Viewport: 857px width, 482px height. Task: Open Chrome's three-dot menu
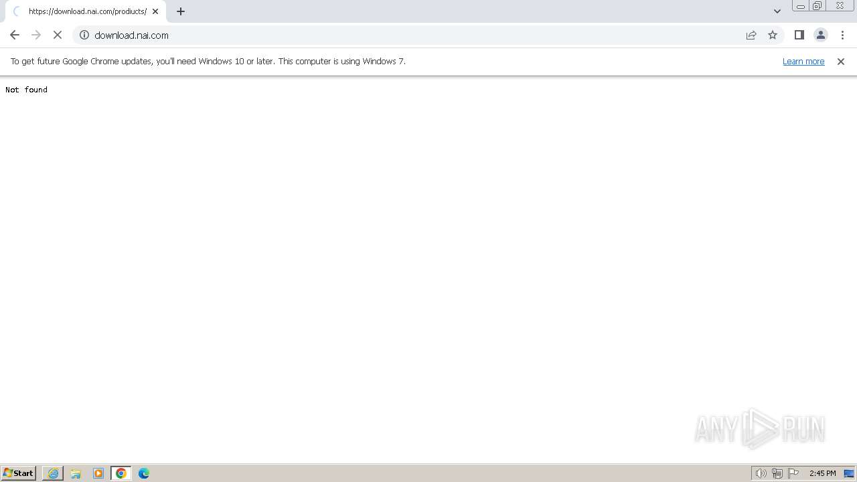[842, 35]
